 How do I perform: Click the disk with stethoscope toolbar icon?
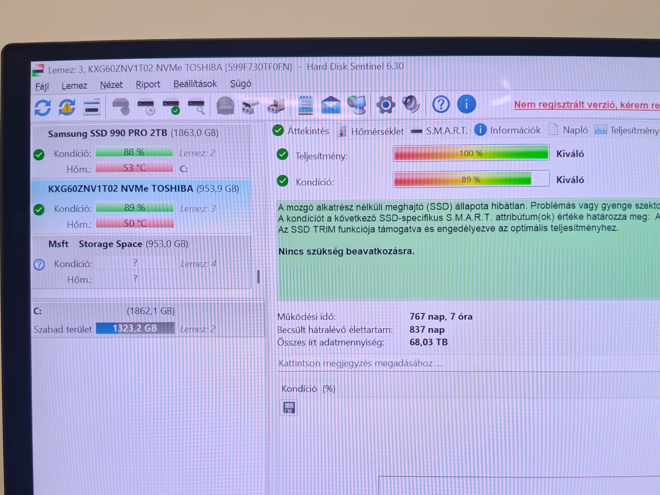point(121,107)
